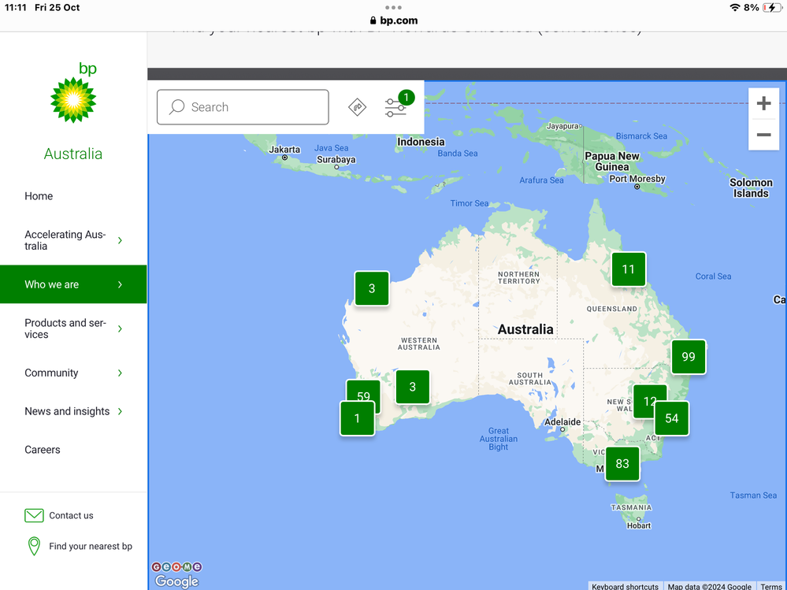Expand the Products and services submenu

pos(120,328)
